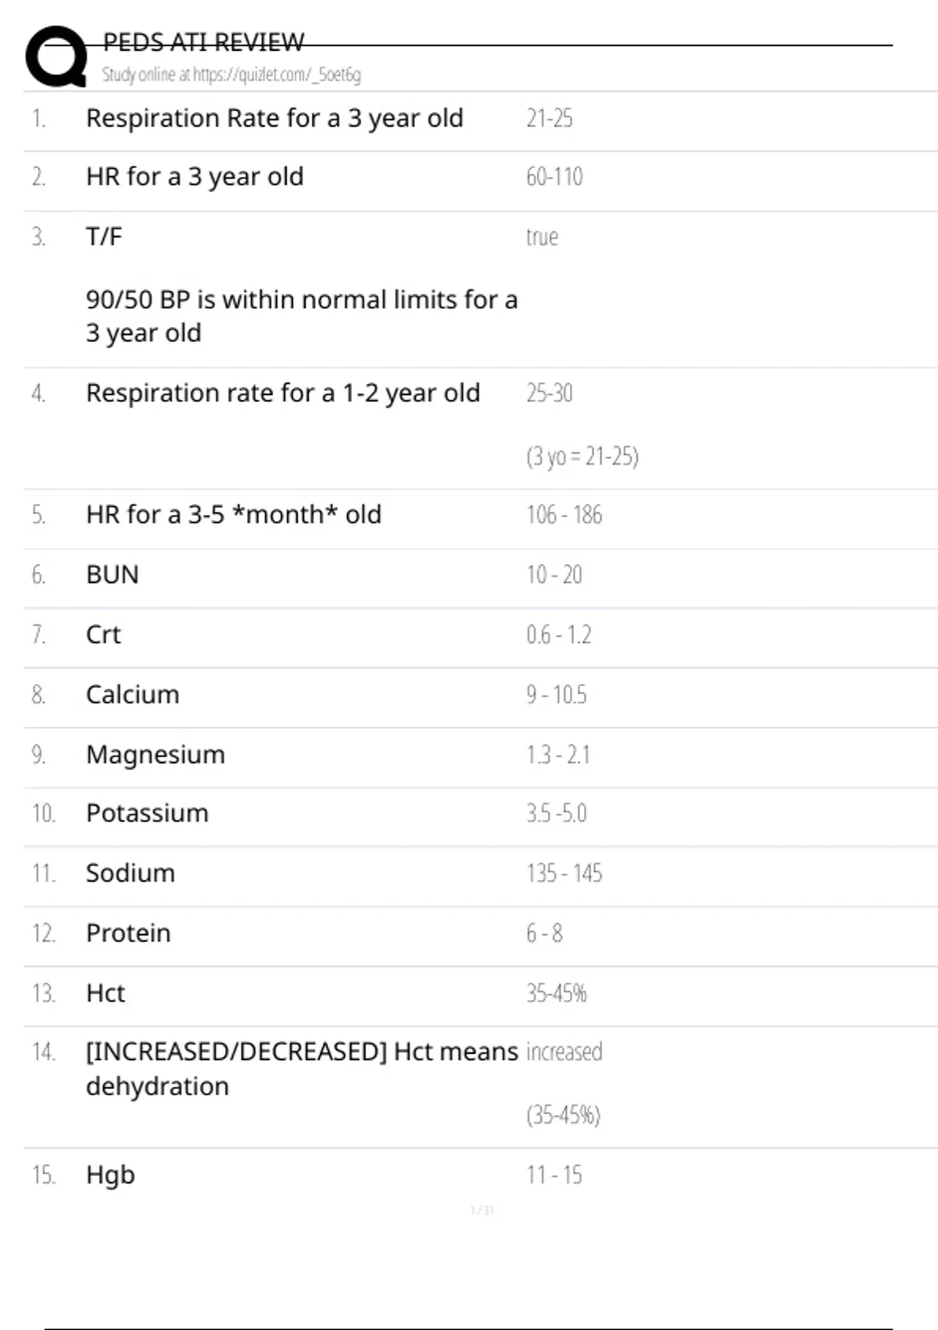The image size is (938, 1330).
Task: Click Respiration rate for a 1-2 year old
Action: point(283,393)
